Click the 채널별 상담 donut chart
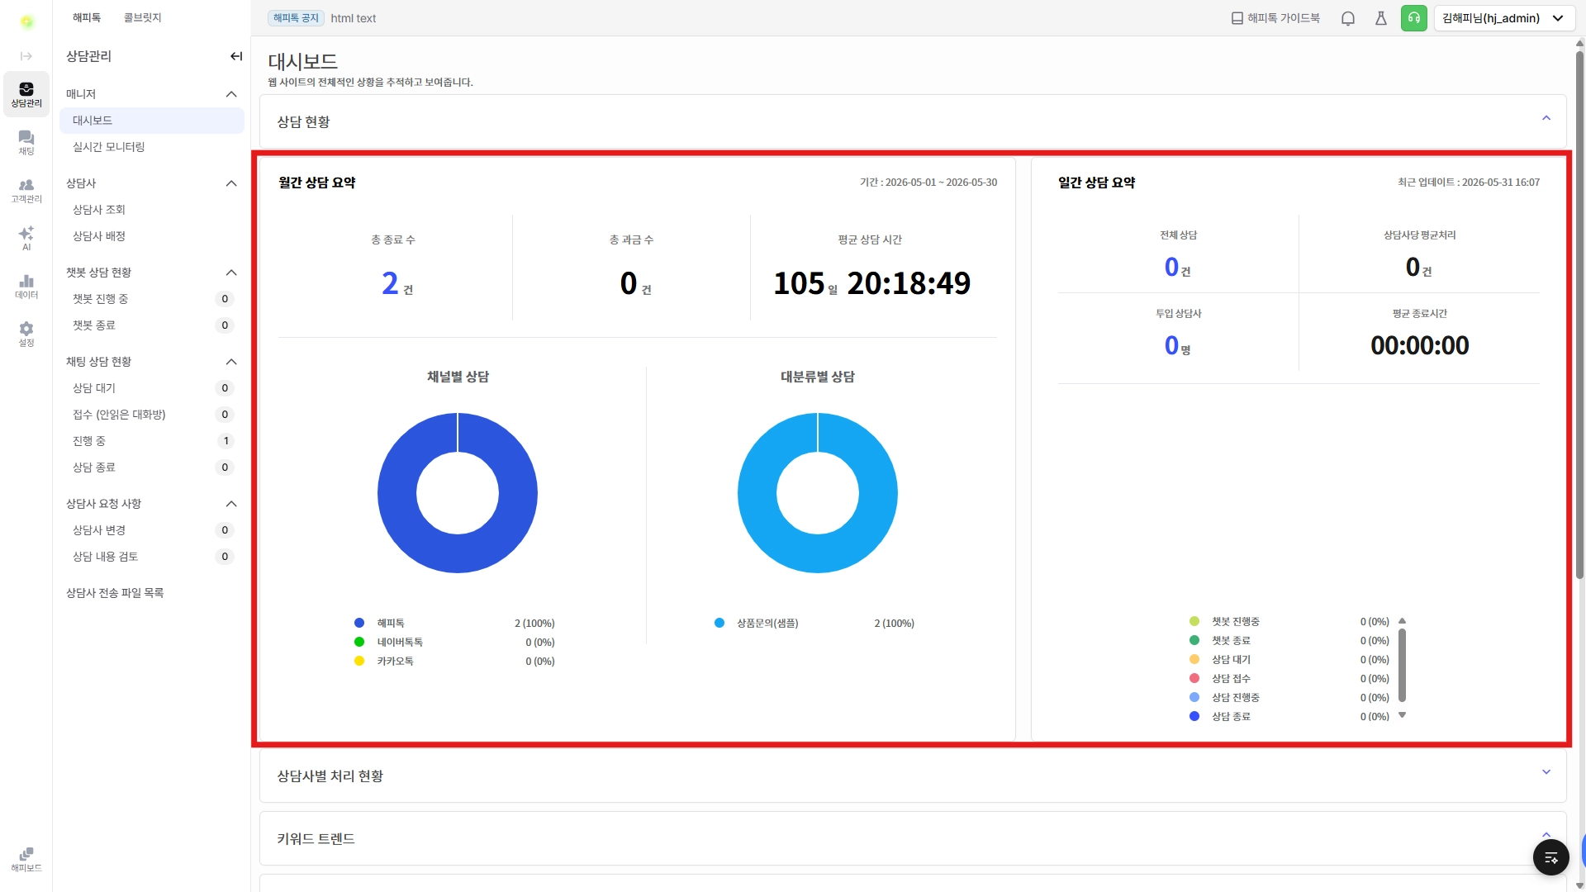Viewport: 1586px width, 892px height. tap(458, 493)
